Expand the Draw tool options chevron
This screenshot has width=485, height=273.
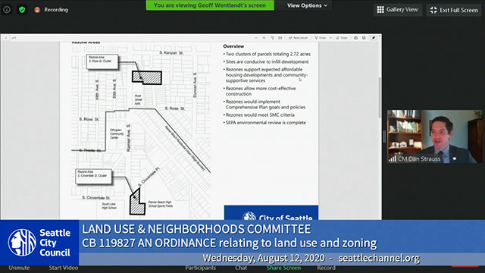tap(330, 38)
